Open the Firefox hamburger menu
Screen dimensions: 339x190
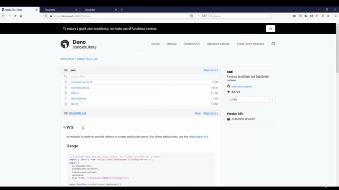[335, 16]
